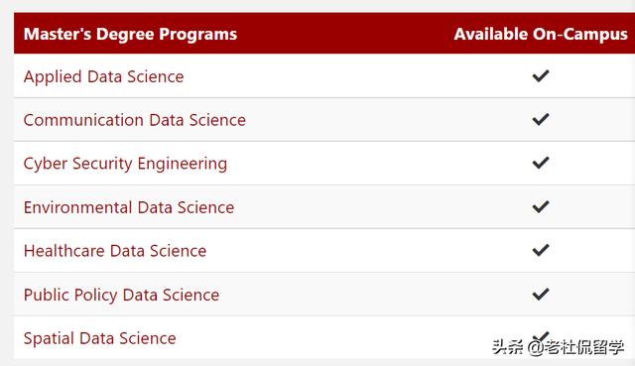This screenshot has height=366, width=635.
Task: Click the Healthcare Data Science on-campus checkmark
Action: click(x=541, y=250)
